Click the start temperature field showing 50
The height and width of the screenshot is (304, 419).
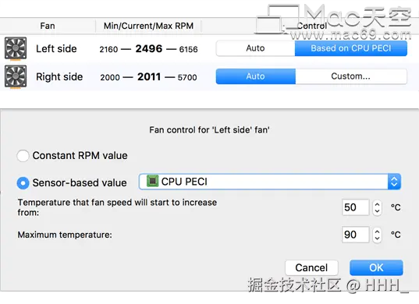tap(356, 207)
